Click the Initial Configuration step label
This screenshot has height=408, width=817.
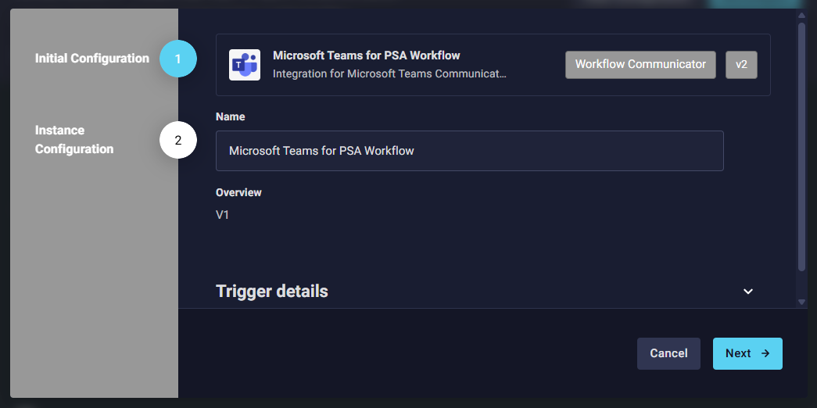pyautogui.click(x=92, y=59)
